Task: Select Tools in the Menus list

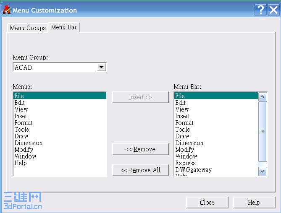Action: tap(60, 129)
